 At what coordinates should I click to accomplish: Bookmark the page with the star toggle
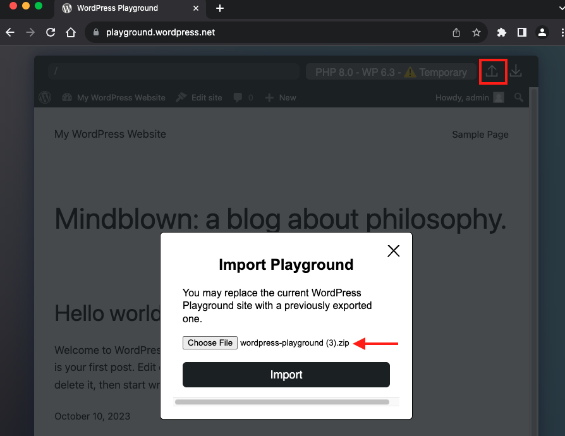[477, 32]
